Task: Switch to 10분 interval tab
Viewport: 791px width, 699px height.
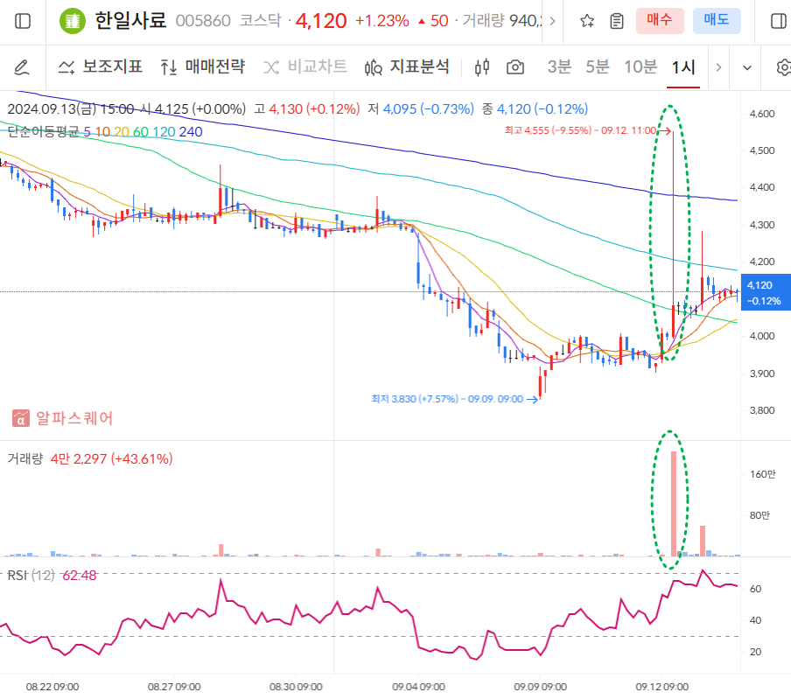Action: pos(640,66)
